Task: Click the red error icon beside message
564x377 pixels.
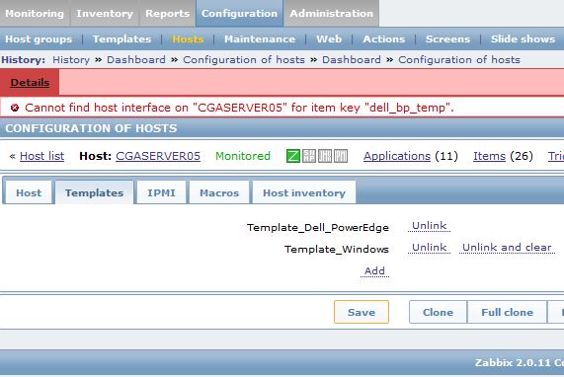Action: (15, 108)
